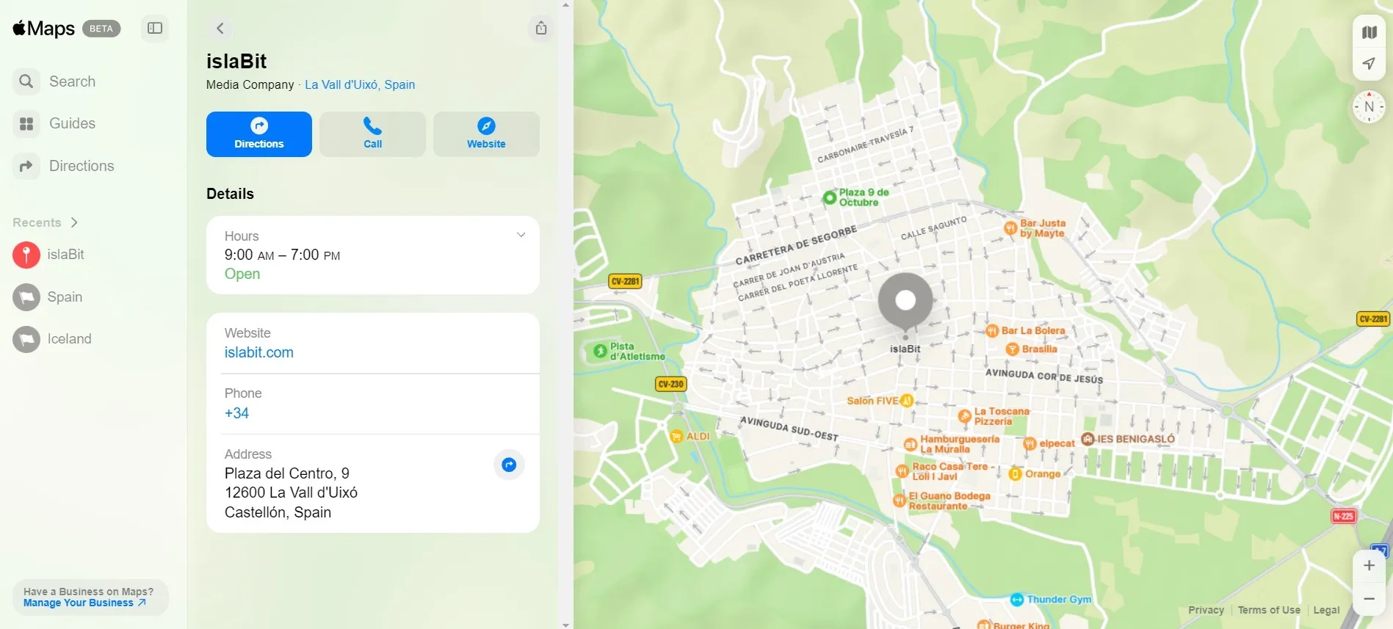
Task: Zoom in with the plus button
Action: pos(1369,566)
